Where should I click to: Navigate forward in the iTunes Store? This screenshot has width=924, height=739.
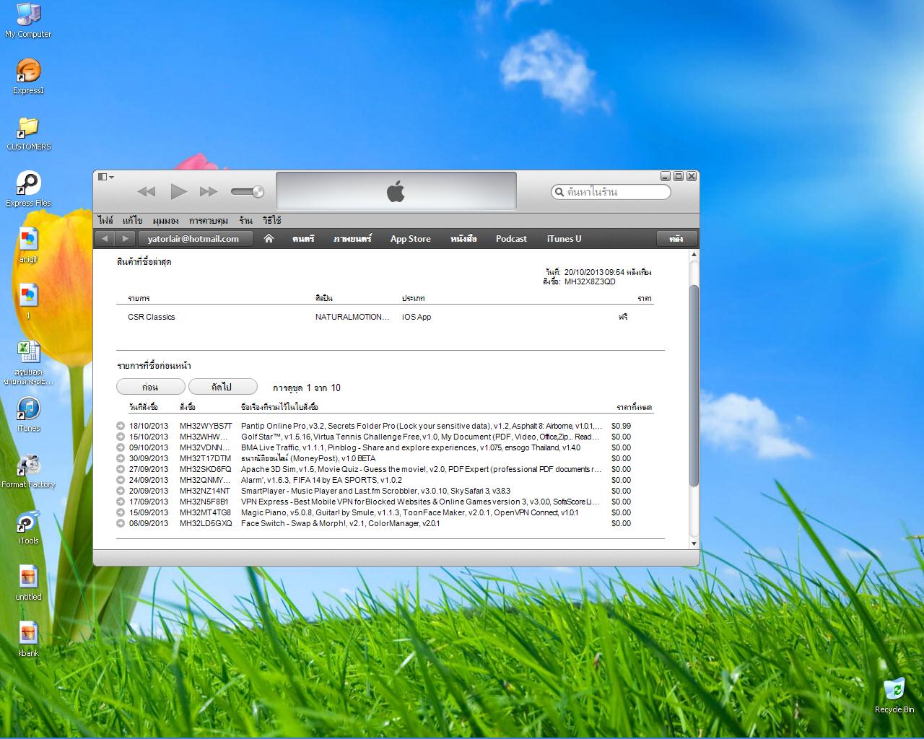tap(125, 239)
